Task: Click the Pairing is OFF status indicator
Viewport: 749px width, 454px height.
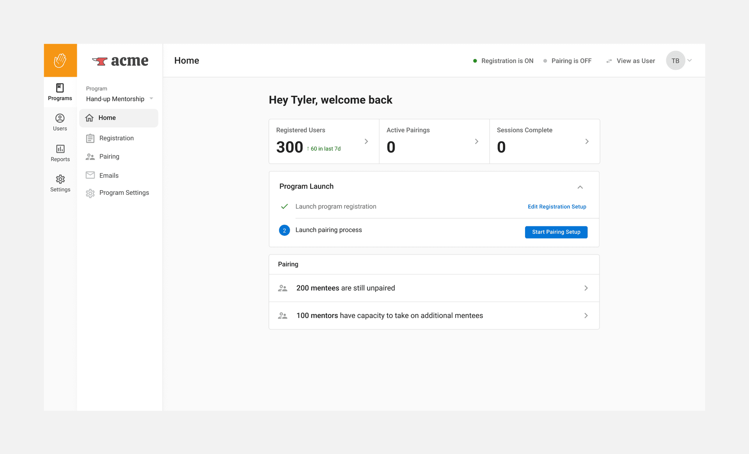Action: tap(568, 61)
